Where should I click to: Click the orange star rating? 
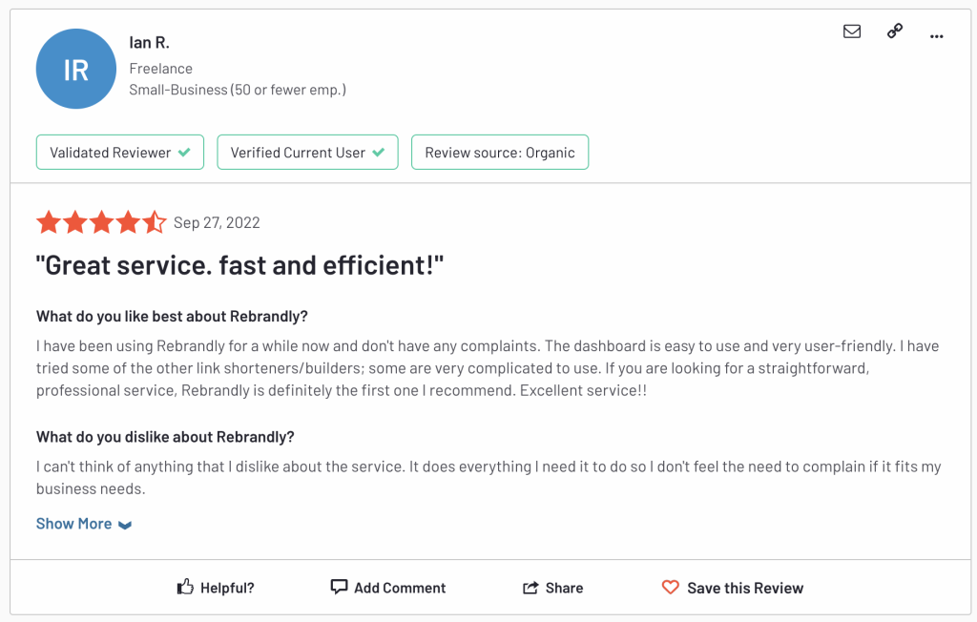tap(101, 223)
